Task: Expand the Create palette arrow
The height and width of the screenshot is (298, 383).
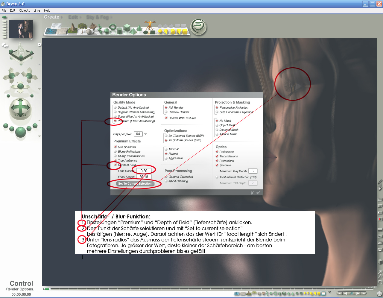Action: tap(62, 17)
